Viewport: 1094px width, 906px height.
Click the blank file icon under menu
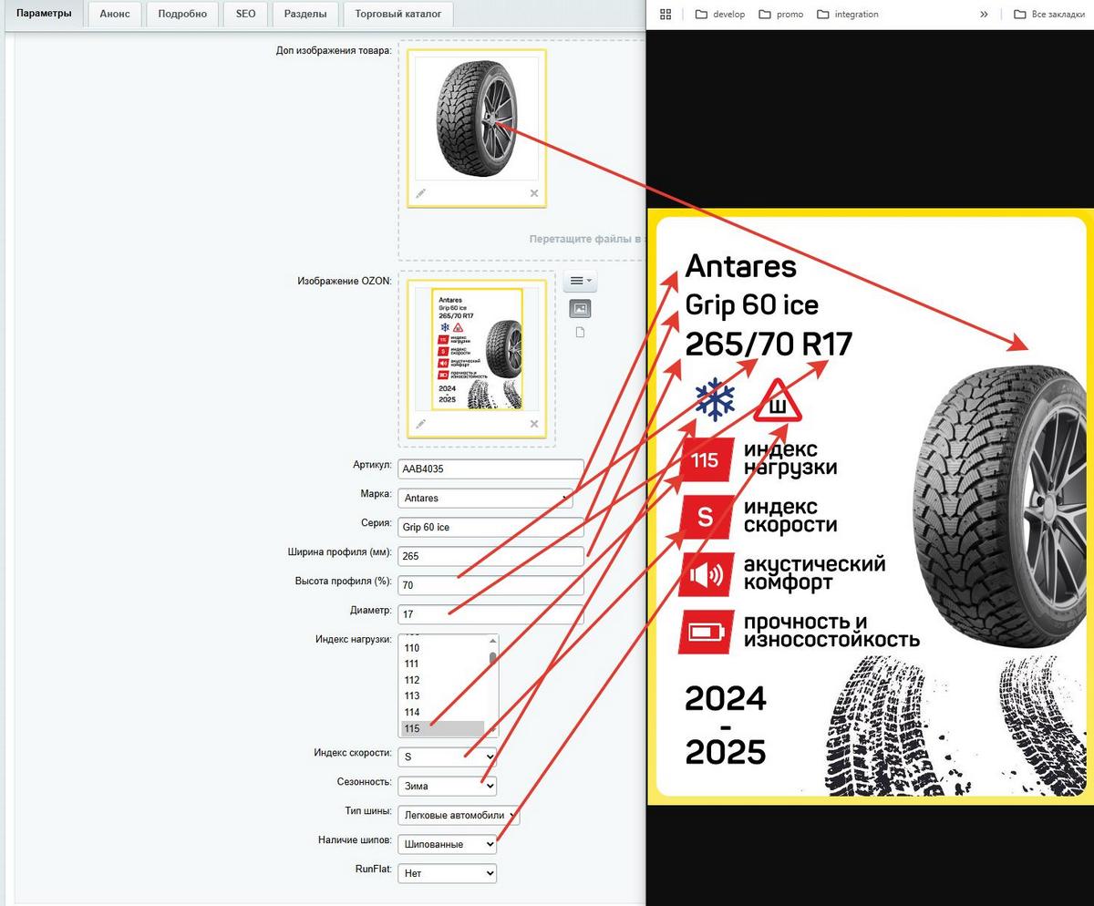coord(580,333)
